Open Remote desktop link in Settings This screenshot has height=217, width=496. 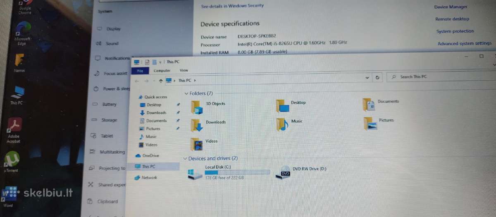click(452, 19)
